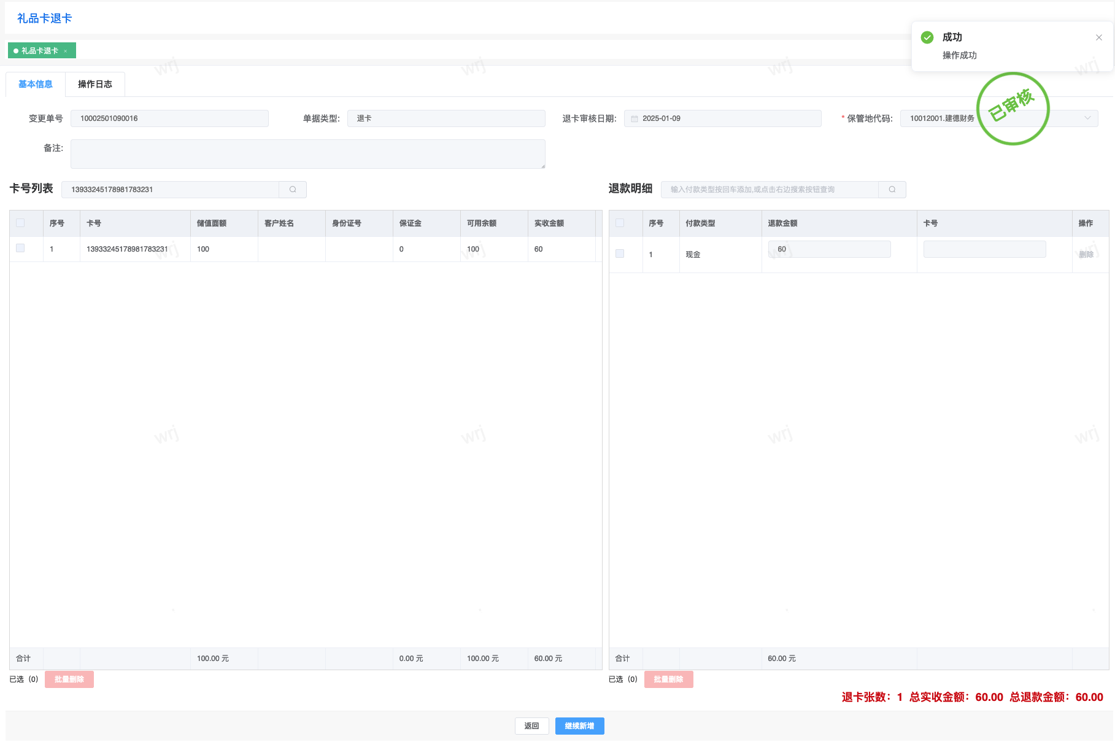Click the 退款明细 payment type search input
Image resolution: width=1115 pixels, height=742 pixels.
pos(770,190)
